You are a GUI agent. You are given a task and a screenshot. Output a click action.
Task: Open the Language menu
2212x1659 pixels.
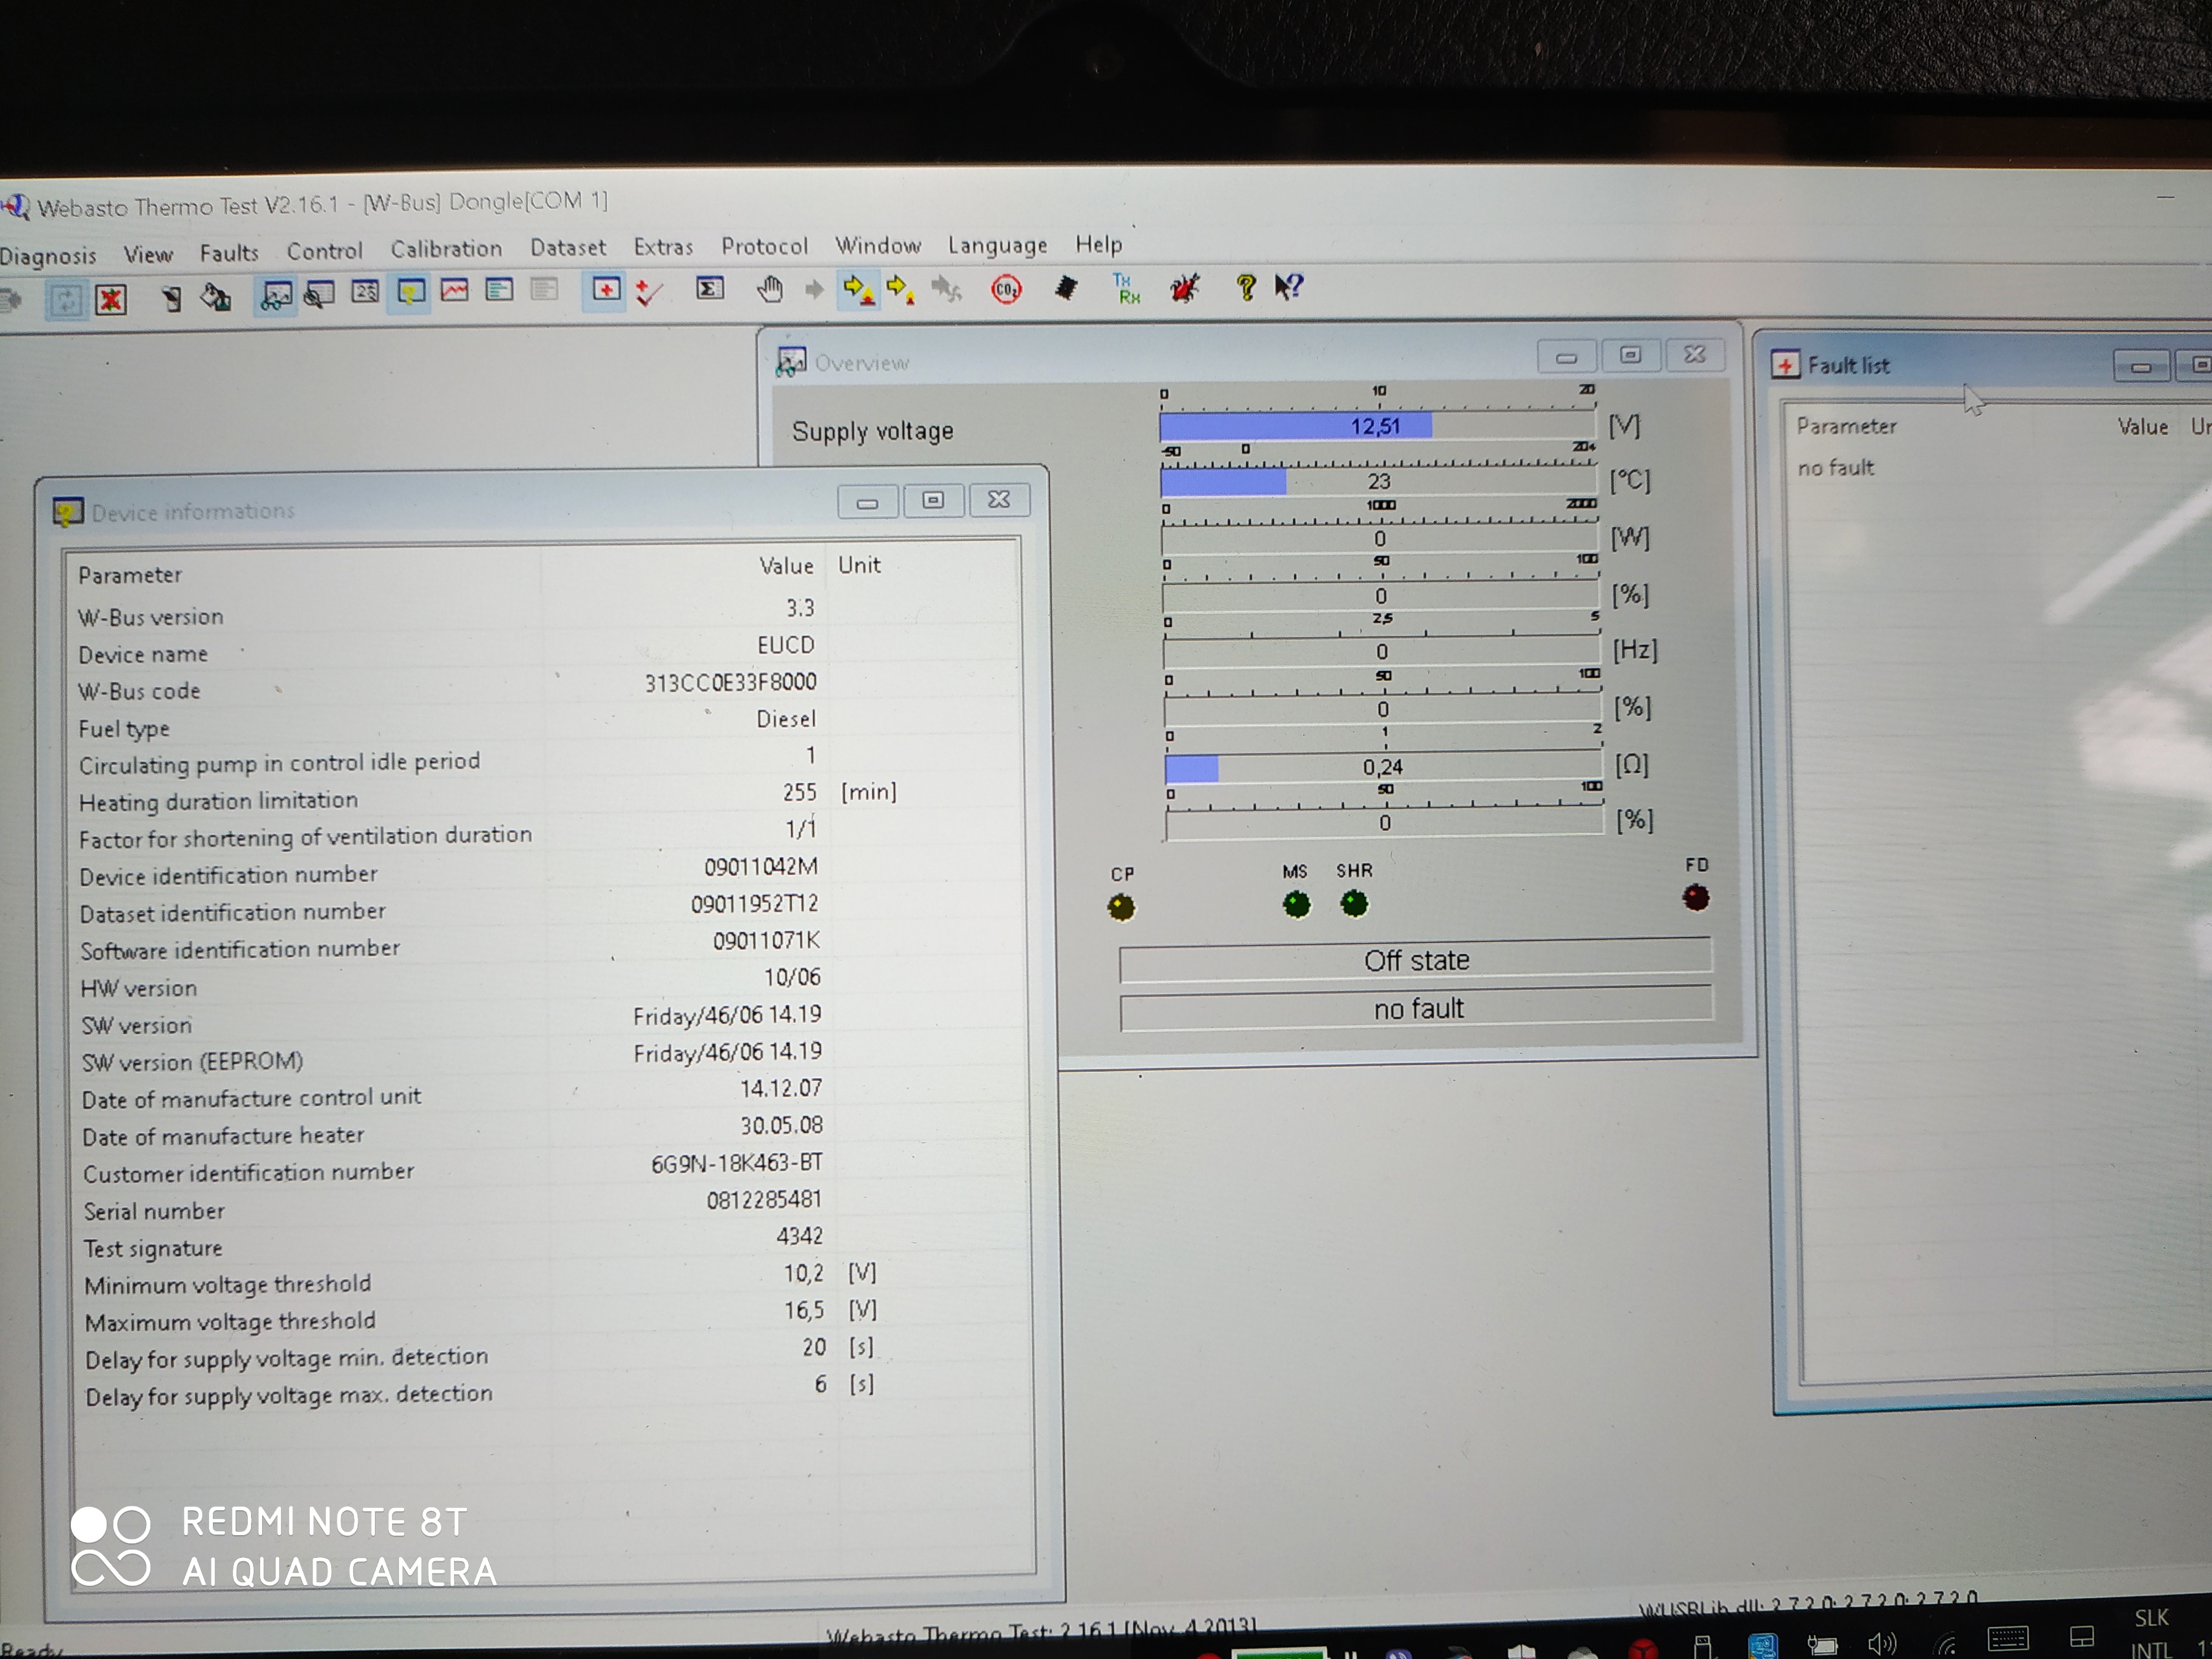[x=997, y=245]
